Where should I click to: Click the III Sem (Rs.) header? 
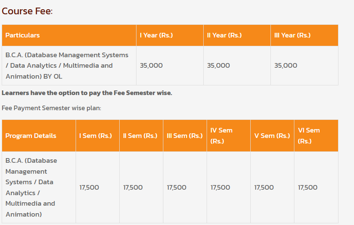[x=185, y=136]
